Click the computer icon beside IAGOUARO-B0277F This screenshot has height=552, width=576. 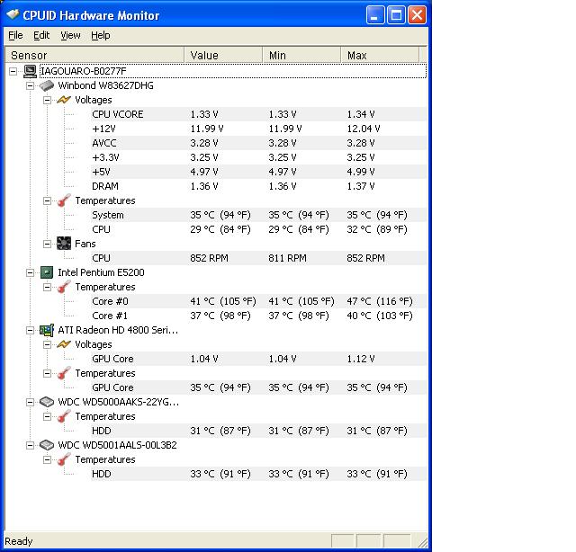coord(30,71)
